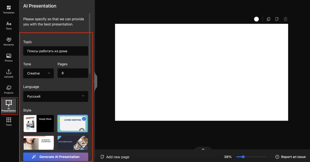Click the Generate AI Presentation button
This screenshot has height=162, width=310.
tap(56, 157)
